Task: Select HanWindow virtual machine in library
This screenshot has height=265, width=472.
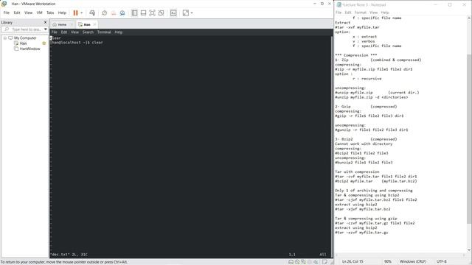Action: 29,49
